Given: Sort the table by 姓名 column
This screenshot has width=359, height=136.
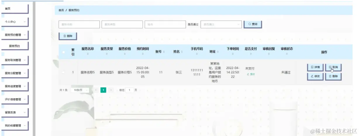Looking at the screenshot, I should [x=182, y=52].
